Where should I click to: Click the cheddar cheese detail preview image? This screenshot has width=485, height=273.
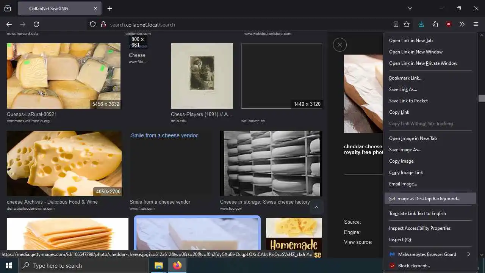[363, 94]
